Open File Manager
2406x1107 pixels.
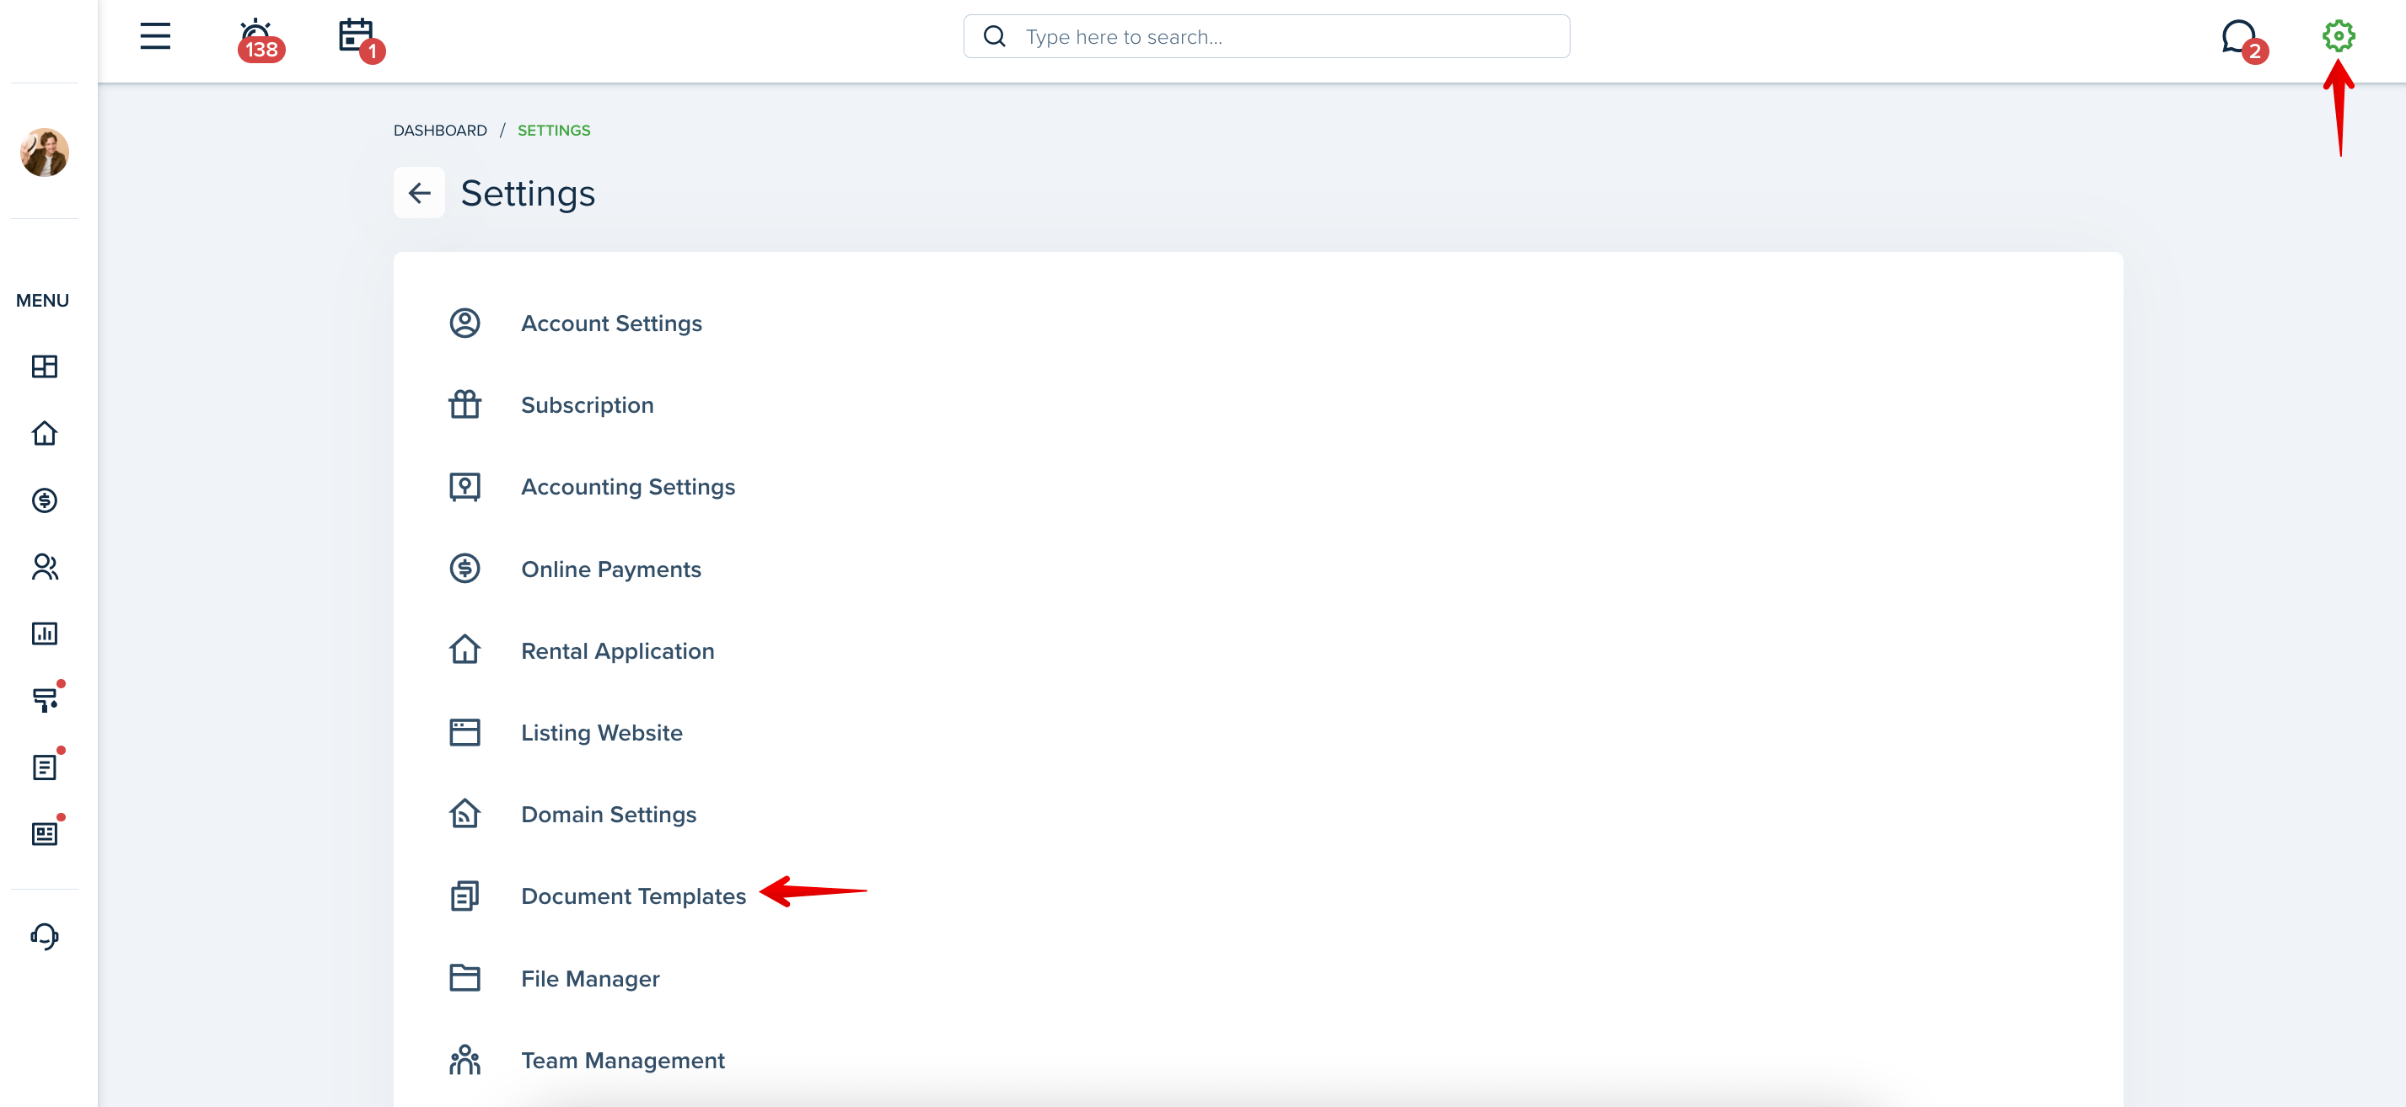(590, 979)
